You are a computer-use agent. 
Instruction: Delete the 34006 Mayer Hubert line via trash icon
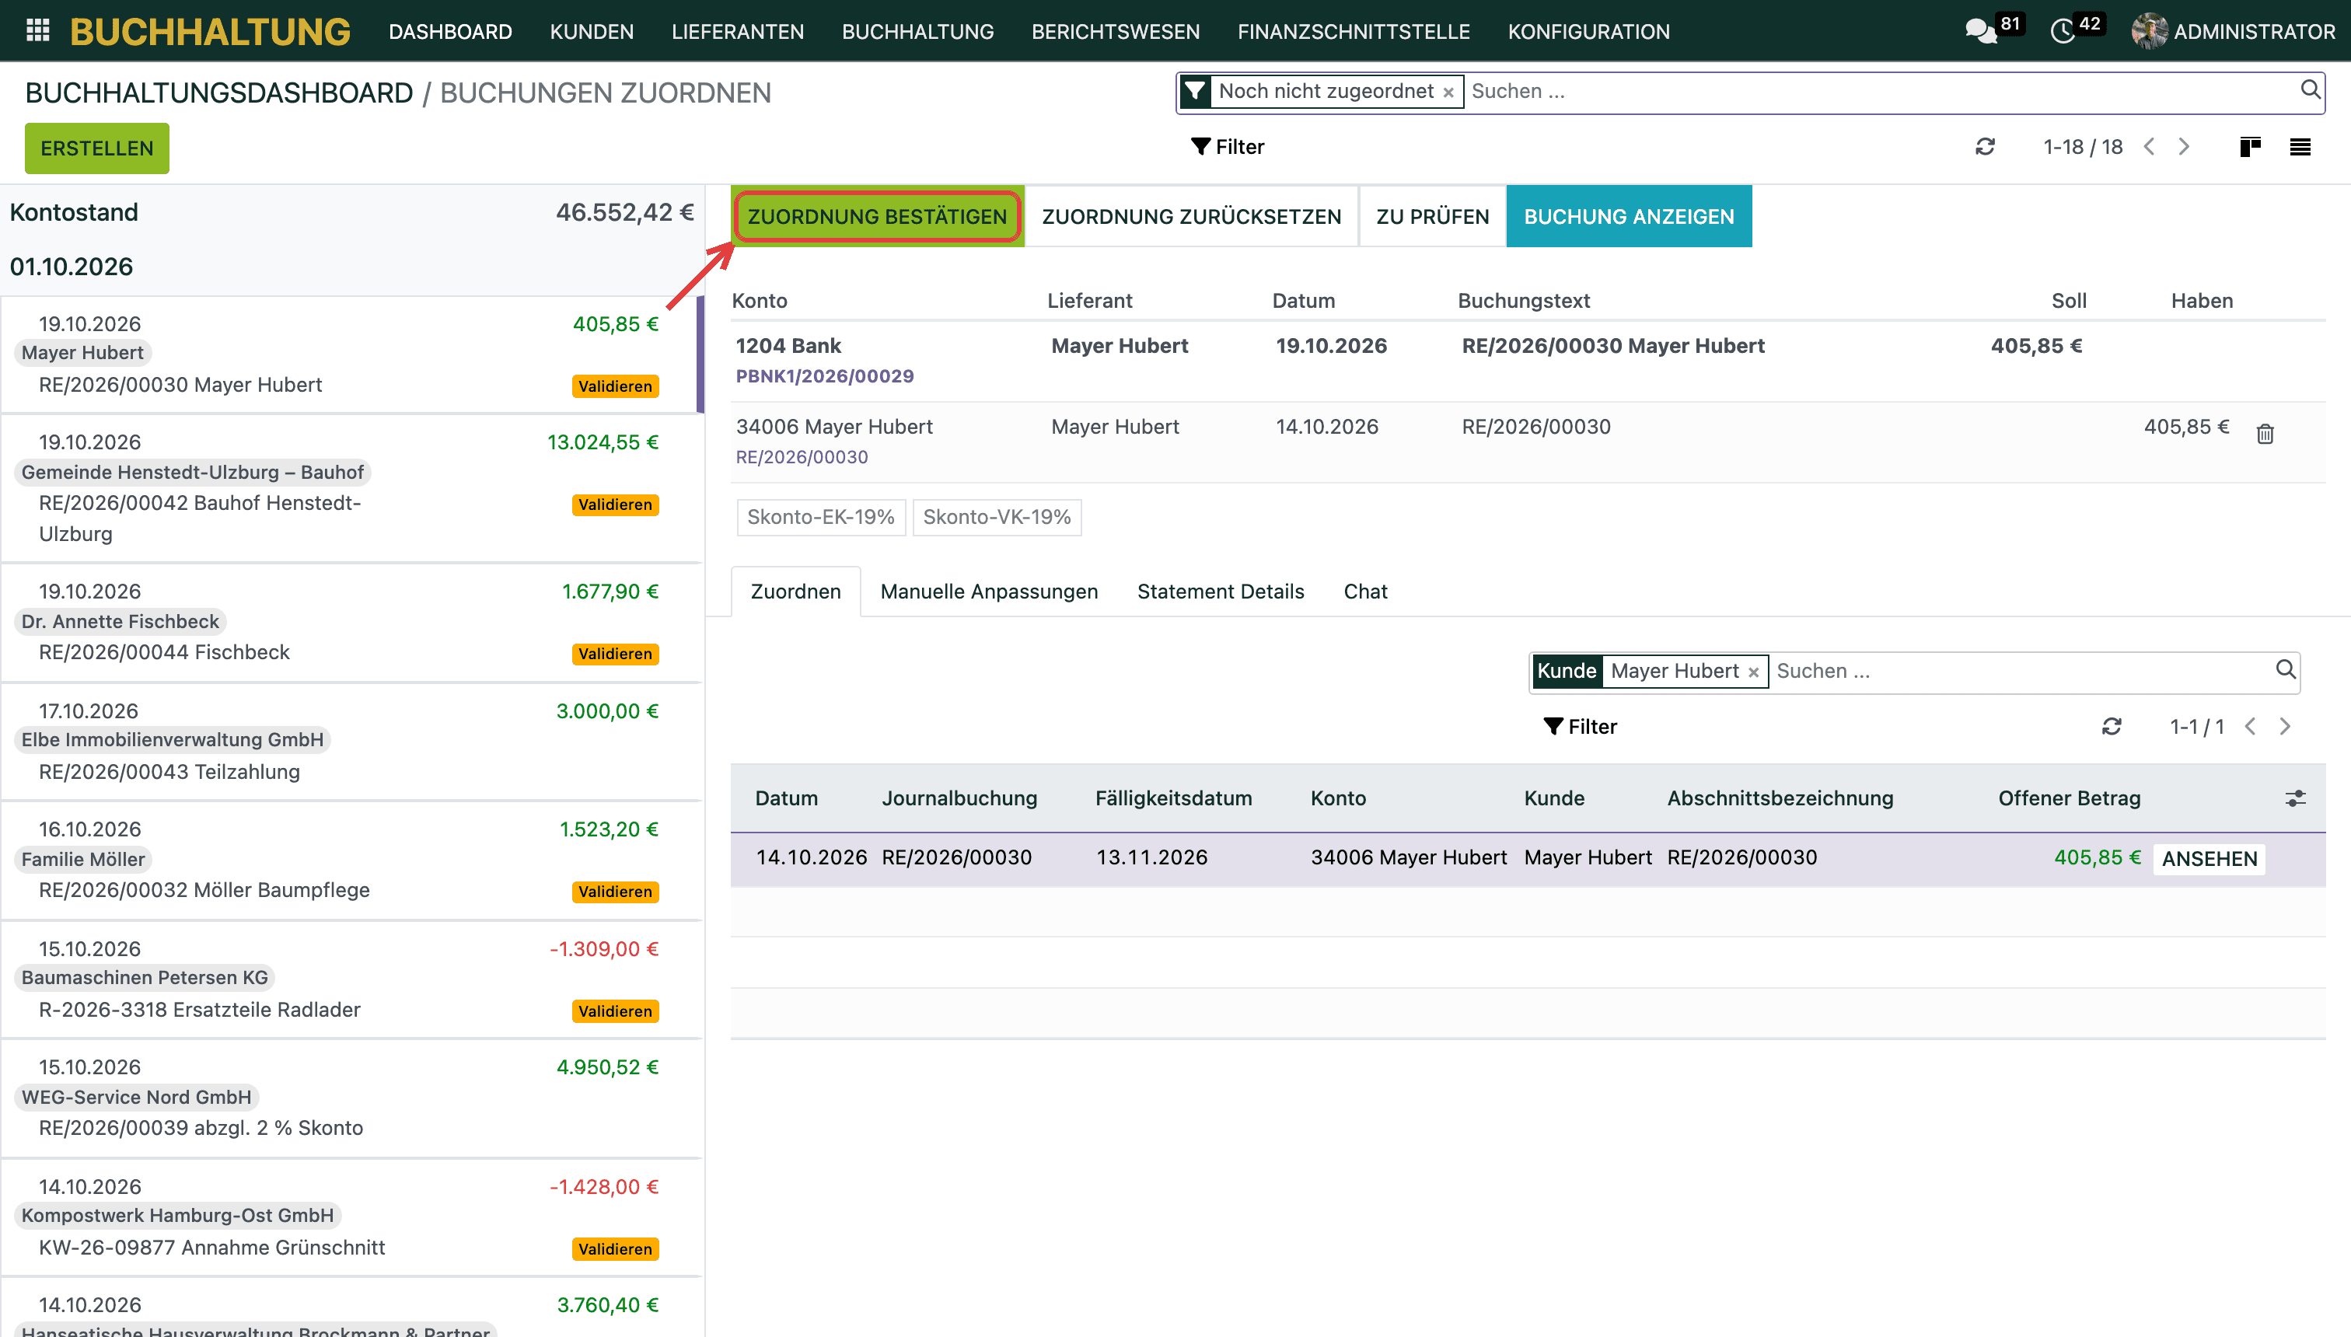point(2265,434)
